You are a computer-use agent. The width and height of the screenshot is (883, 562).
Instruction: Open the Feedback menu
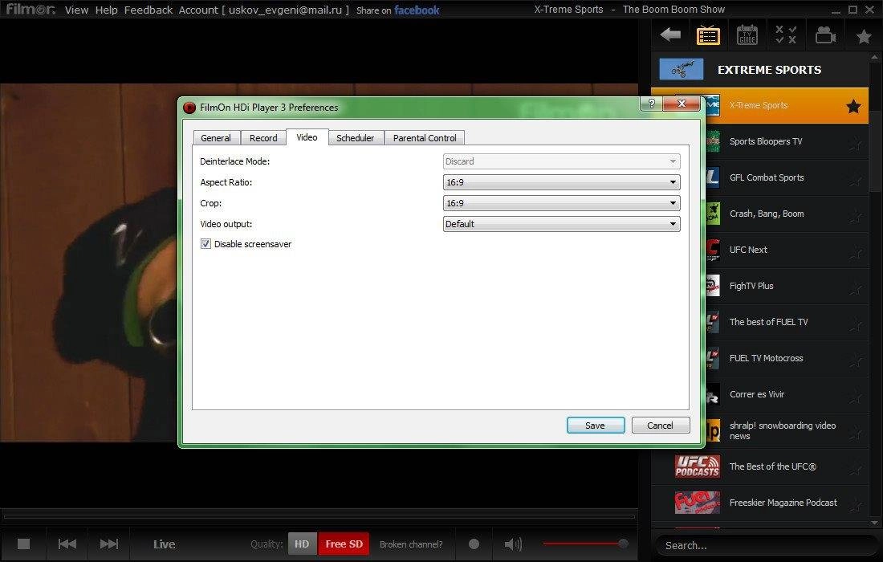click(149, 10)
